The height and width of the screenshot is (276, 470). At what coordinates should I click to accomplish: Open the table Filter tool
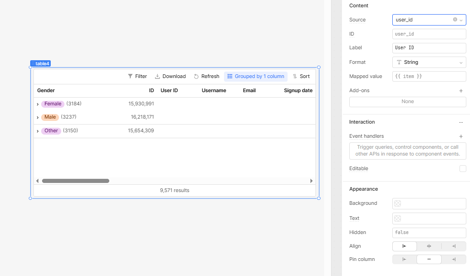137,76
